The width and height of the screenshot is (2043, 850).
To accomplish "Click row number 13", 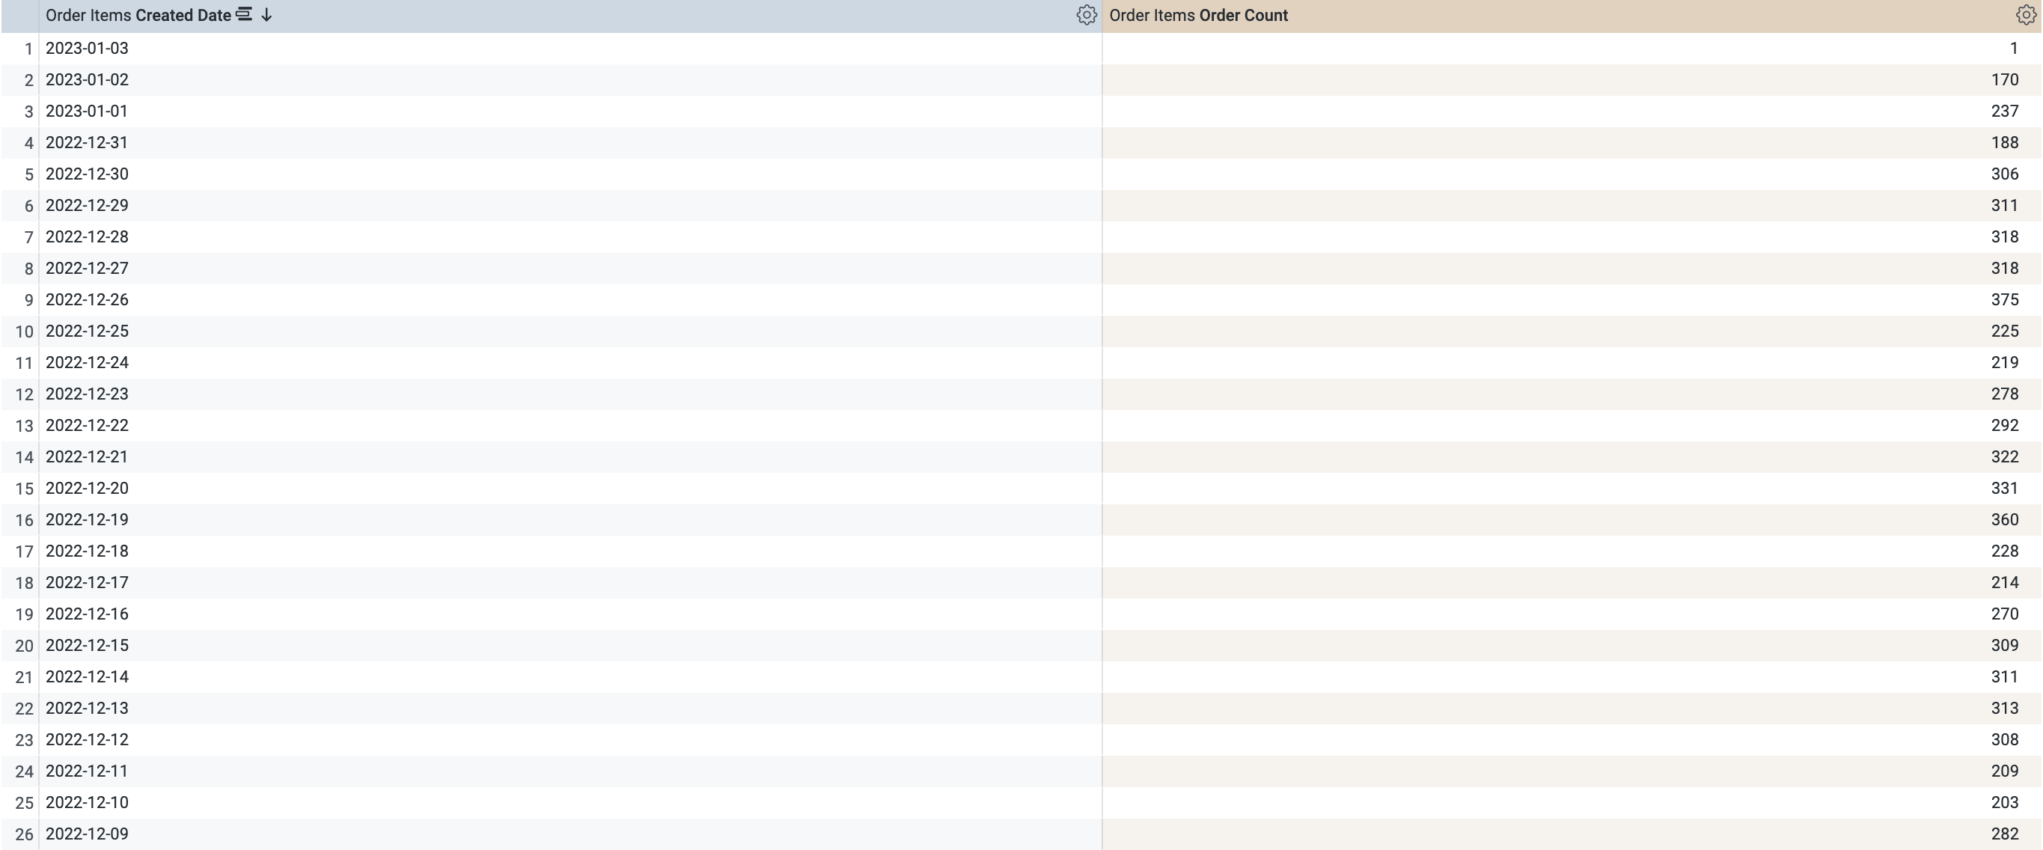I will click(25, 426).
